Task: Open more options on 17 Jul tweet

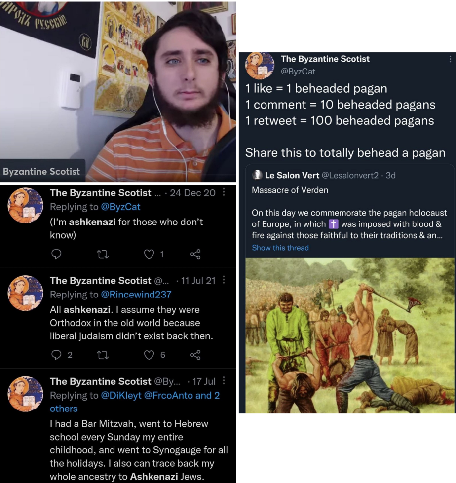Action: [224, 381]
